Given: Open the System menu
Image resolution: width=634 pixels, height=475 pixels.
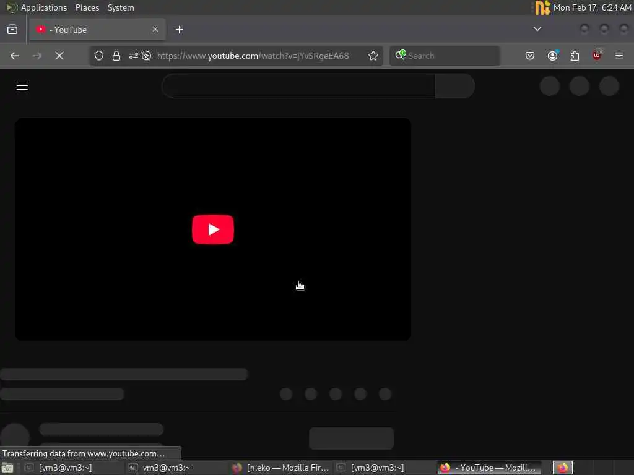Looking at the screenshot, I should (121, 7).
